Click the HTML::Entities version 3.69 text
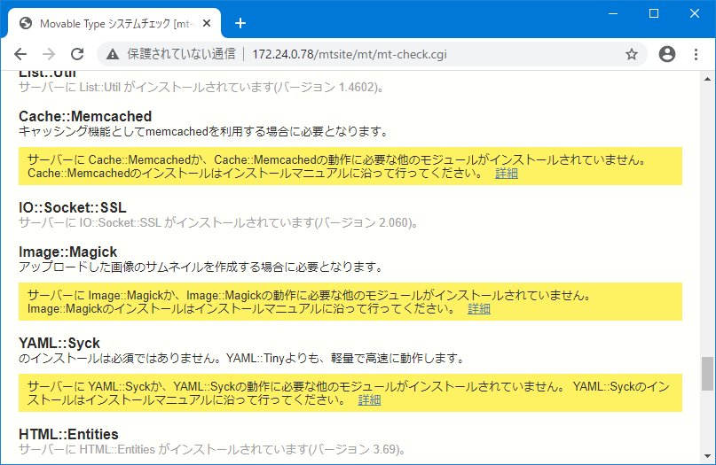Screen dimensions: 716x465 pyautogui.click(x=212, y=450)
